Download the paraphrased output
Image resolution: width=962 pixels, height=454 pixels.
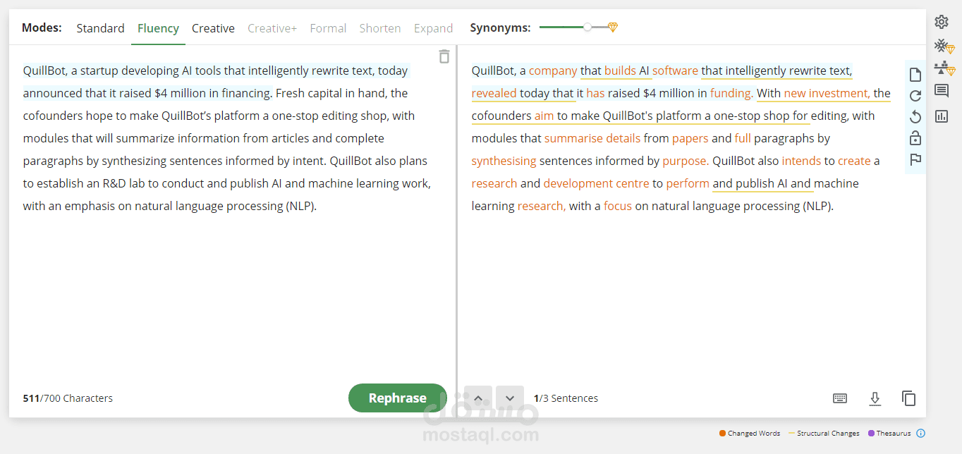(875, 398)
